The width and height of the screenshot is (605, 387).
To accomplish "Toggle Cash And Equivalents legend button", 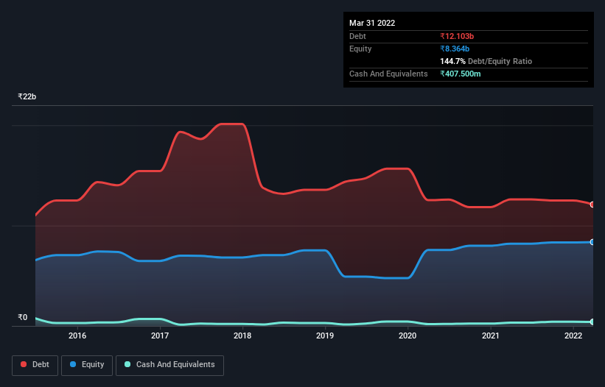I will click(x=169, y=365).
